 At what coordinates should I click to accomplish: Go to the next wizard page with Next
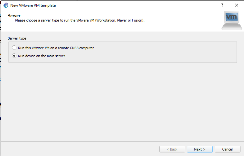[x=200, y=149]
